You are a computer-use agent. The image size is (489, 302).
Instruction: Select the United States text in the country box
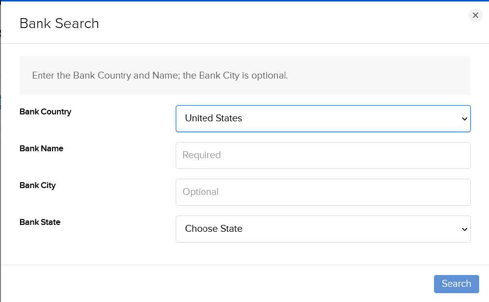click(213, 118)
